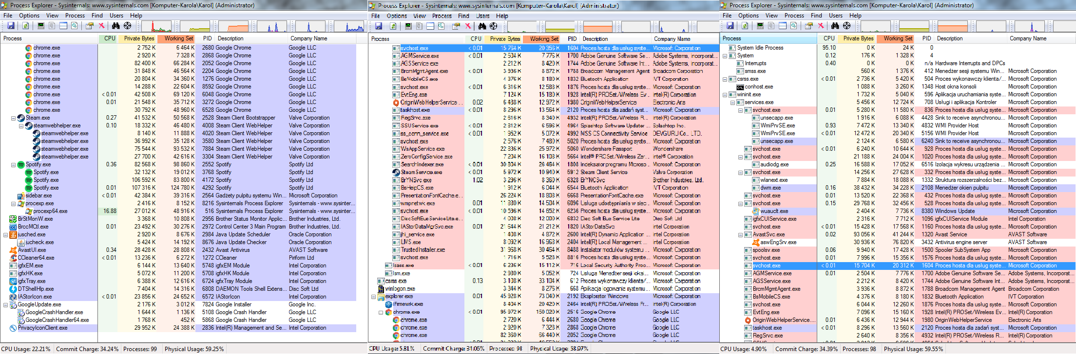Image resolution: width=1076 pixels, height=354 pixels.
Task: Collapse the procexp.exe tree in left window
Action: point(13,203)
